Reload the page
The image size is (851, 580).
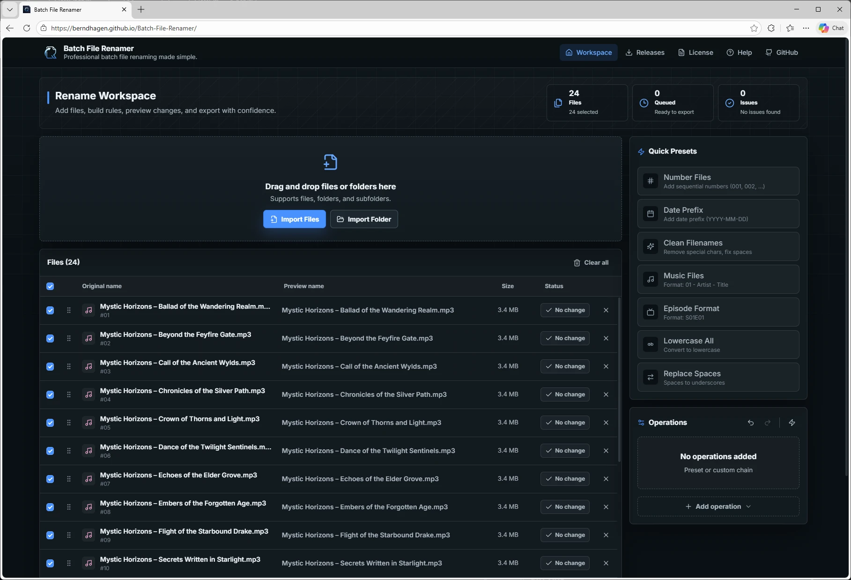27,28
